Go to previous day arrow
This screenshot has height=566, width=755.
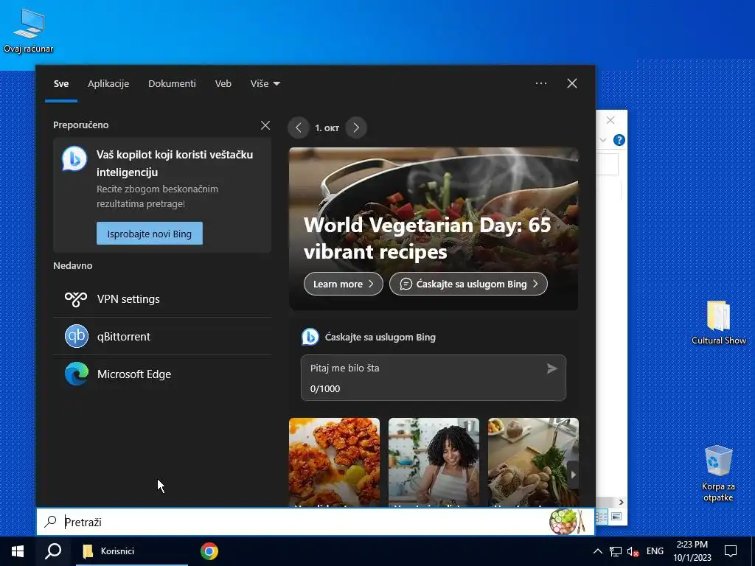coord(299,128)
